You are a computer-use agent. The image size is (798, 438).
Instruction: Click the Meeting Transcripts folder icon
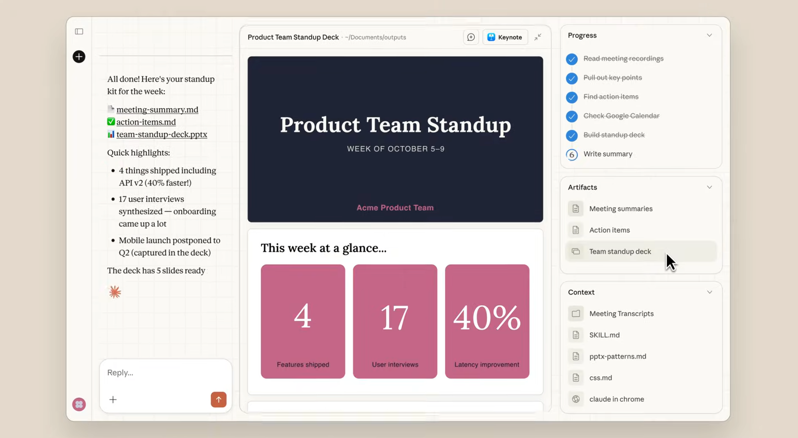pos(576,314)
